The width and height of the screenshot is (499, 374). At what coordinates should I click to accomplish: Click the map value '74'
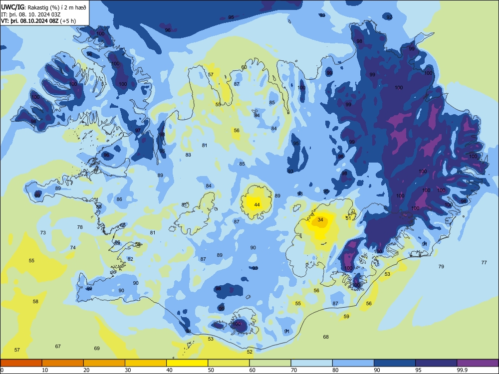click(73, 247)
